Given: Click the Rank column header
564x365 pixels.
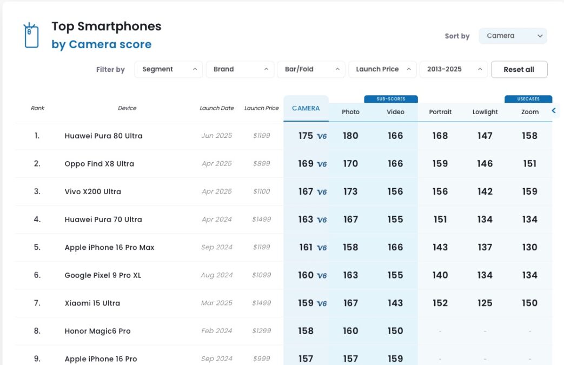Looking at the screenshot, I should pos(37,108).
